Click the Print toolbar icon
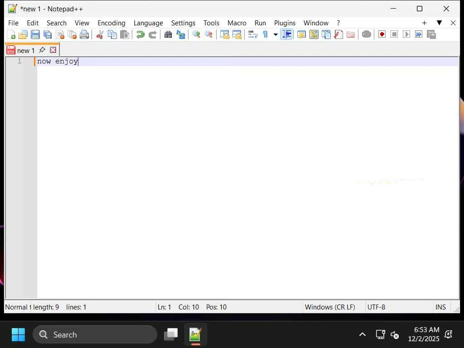The height and width of the screenshot is (348, 464). (84, 34)
